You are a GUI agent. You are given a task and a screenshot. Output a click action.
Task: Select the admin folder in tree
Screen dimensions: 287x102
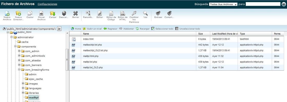pyautogui.click(x=33, y=74)
